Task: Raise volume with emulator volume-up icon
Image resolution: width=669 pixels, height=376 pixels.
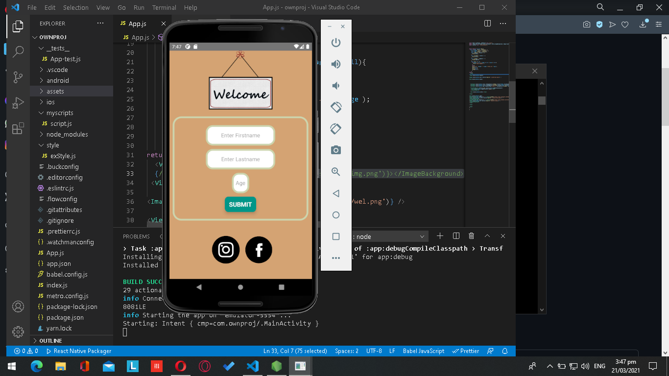Action: [336, 64]
